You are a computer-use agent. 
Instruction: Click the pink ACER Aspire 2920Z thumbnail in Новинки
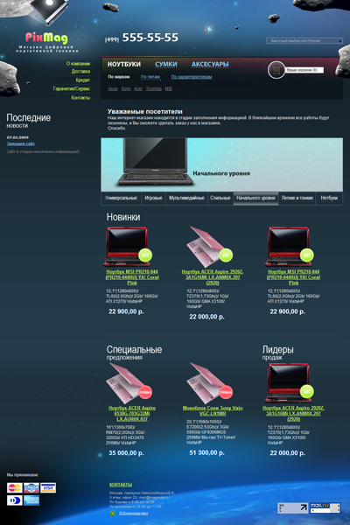(x=209, y=247)
